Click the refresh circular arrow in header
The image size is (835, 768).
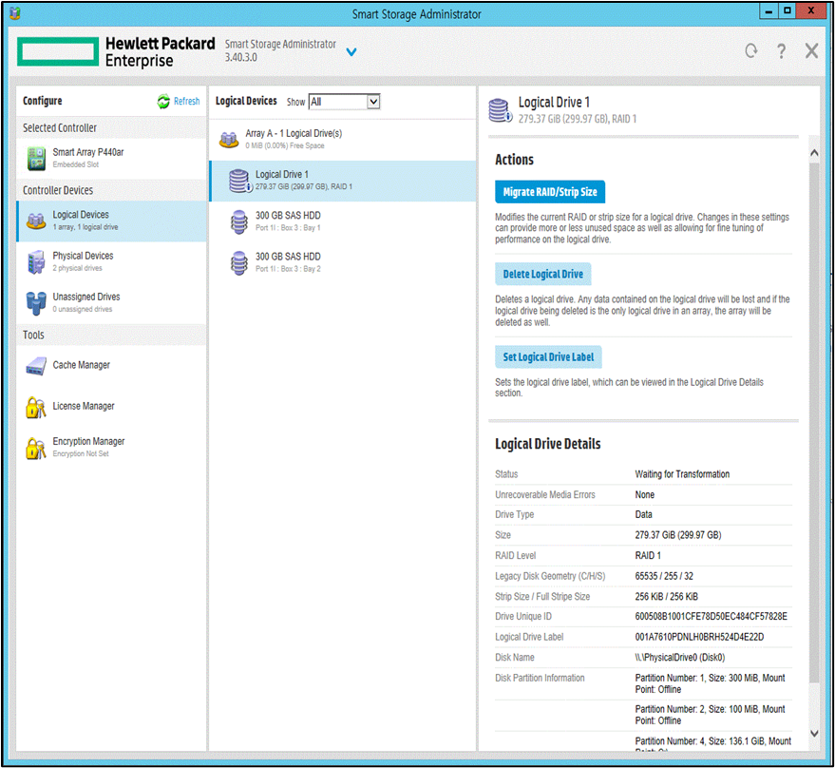pos(750,50)
